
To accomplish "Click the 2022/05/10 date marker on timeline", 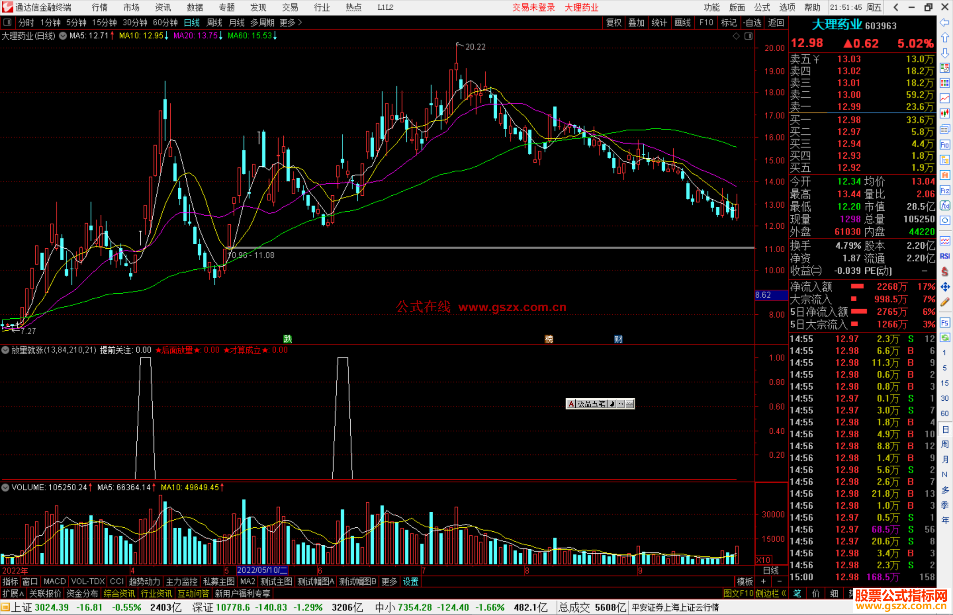I will point(262,570).
